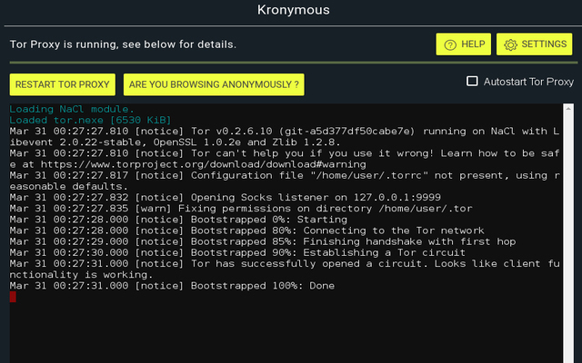The image size is (582, 363).
Task: Check if you are browsing anonymously
Action: click(214, 84)
